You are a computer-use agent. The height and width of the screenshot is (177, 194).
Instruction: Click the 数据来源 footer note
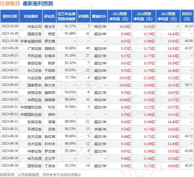[x=41, y=175]
